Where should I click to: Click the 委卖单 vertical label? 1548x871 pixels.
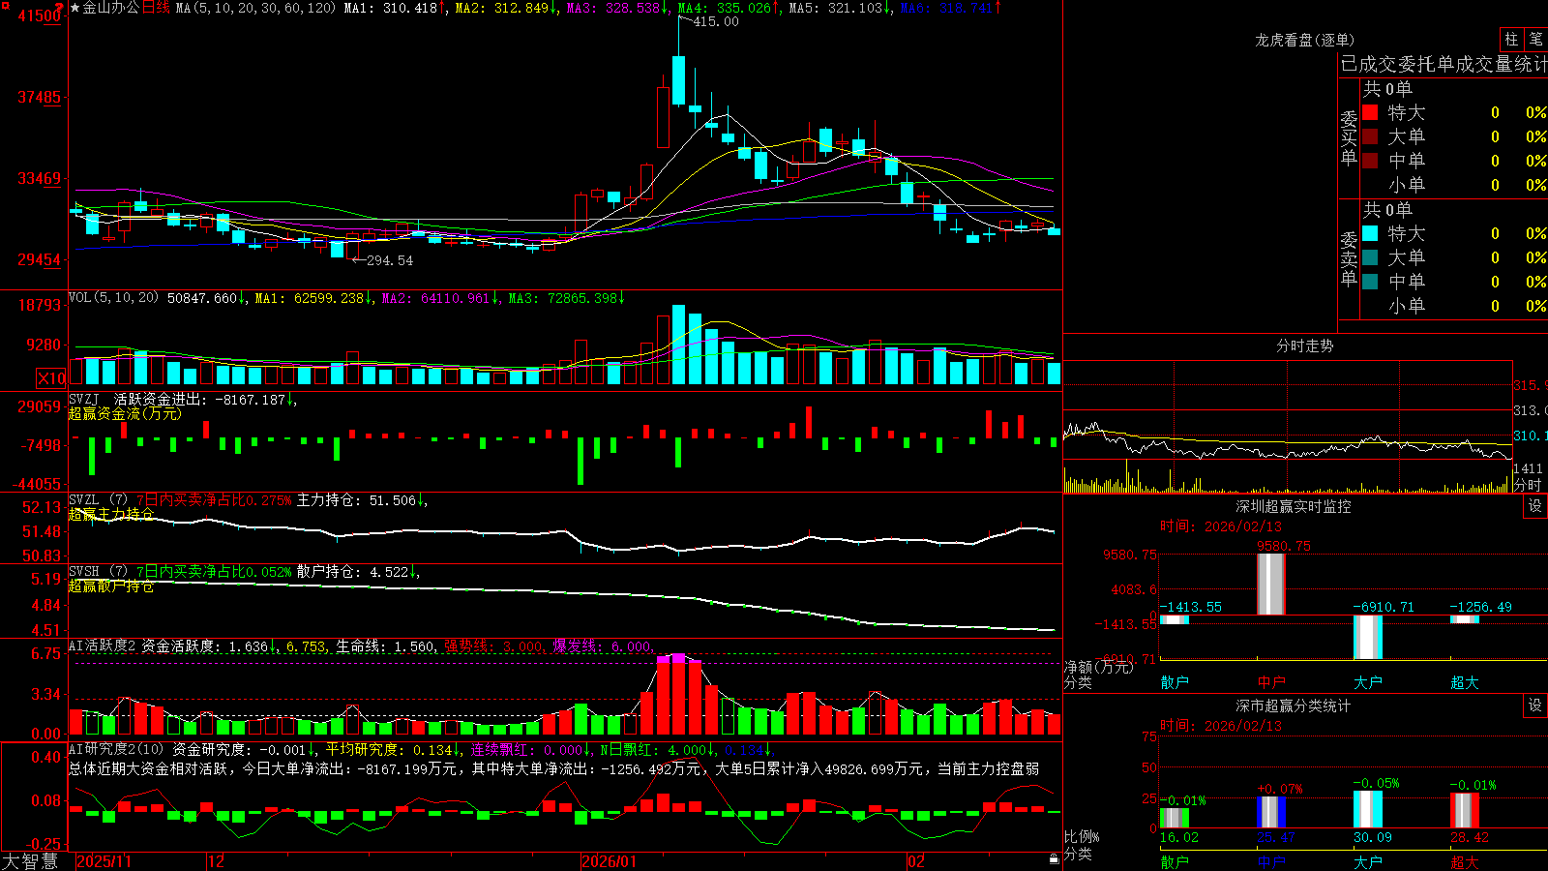[1349, 259]
